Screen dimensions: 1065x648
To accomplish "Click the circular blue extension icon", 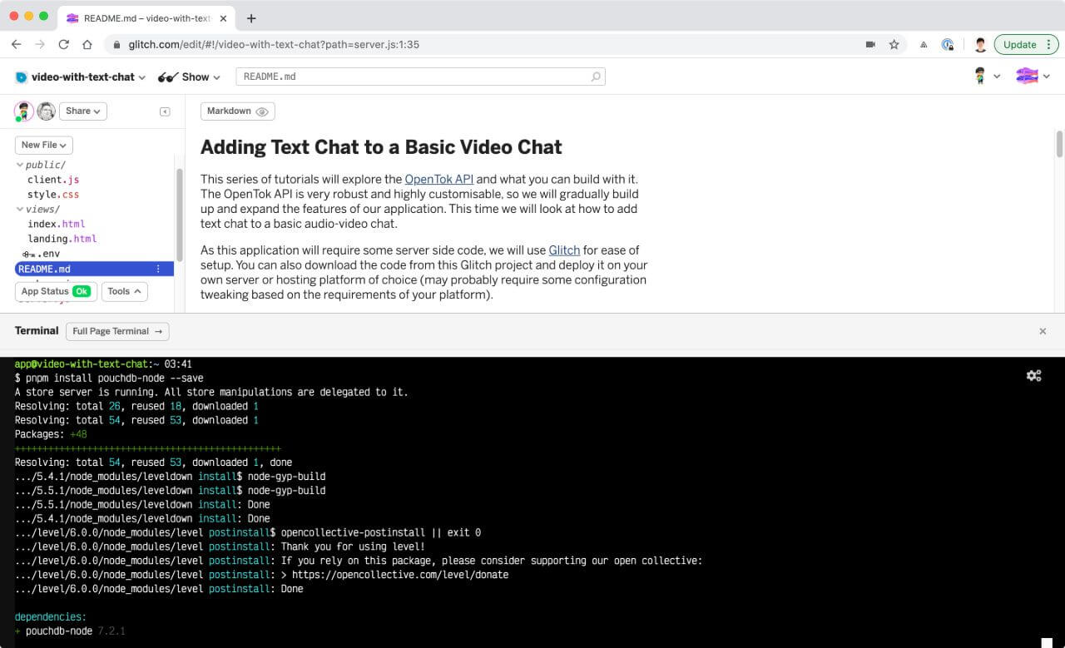I will [x=948, y=45].
